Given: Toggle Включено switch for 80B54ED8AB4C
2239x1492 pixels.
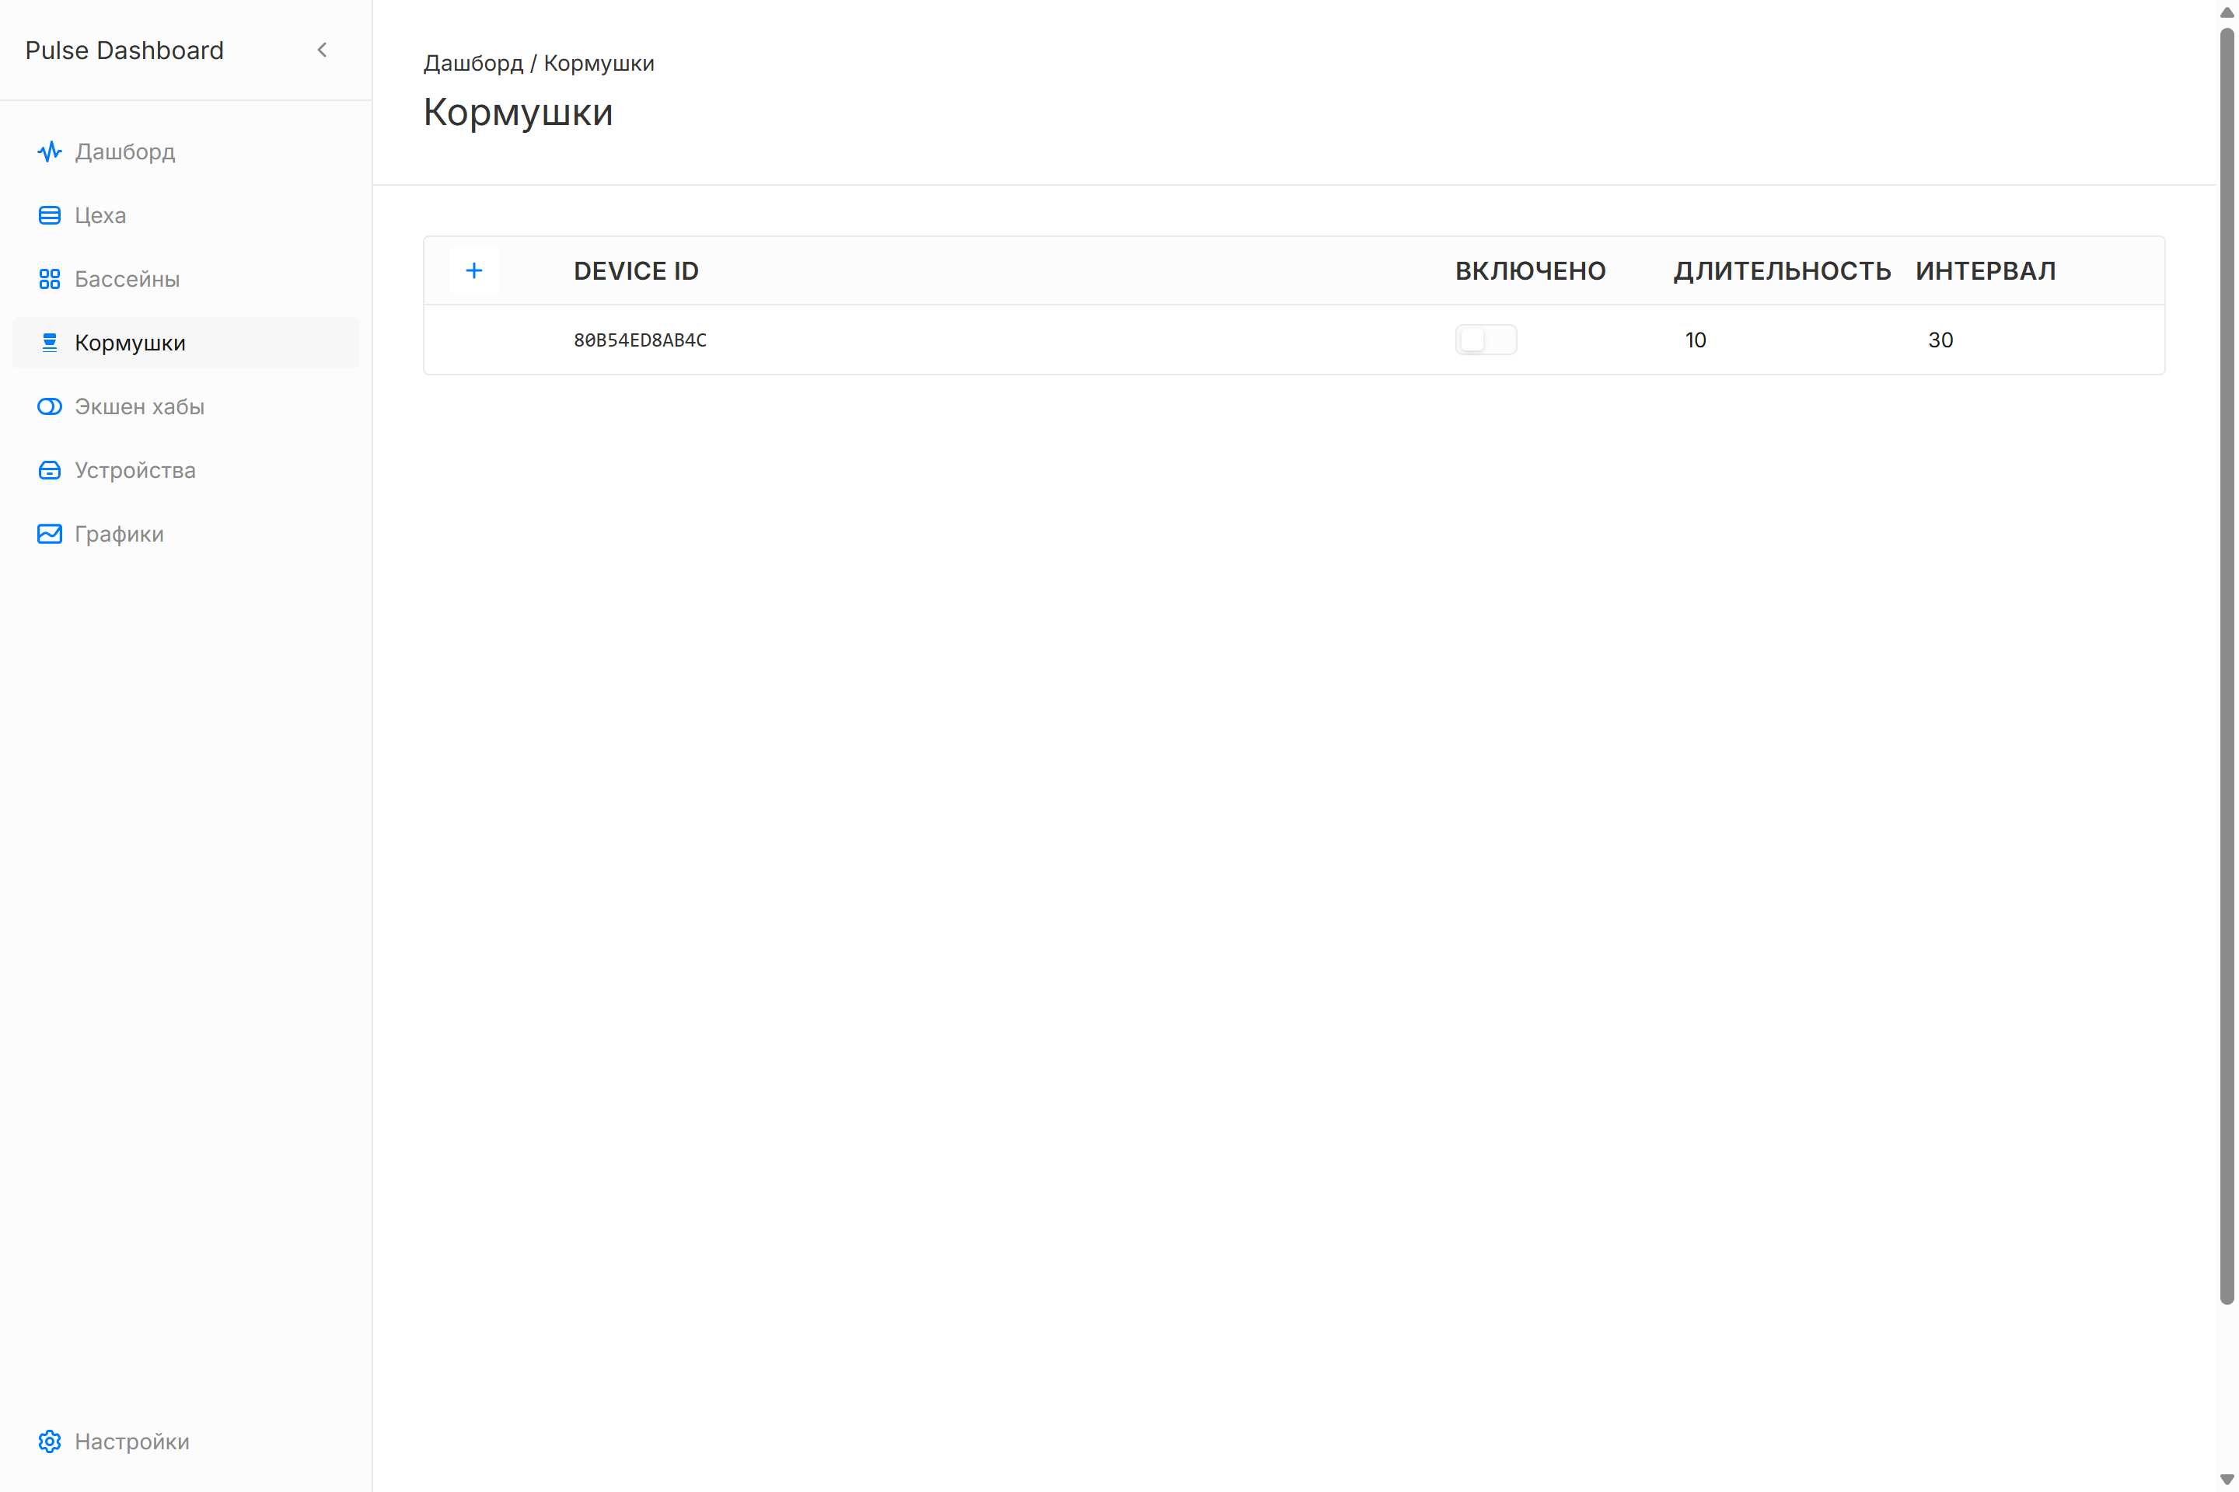Looking at the screenshot, I should tap(1486, 340).
